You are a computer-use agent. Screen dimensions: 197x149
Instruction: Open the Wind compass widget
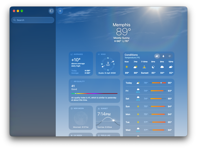[x=108, y=63]
